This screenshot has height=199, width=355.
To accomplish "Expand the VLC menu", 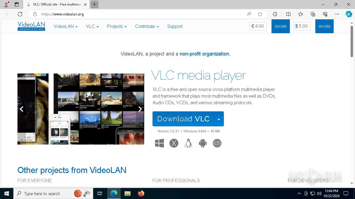I will pos(92,26).
